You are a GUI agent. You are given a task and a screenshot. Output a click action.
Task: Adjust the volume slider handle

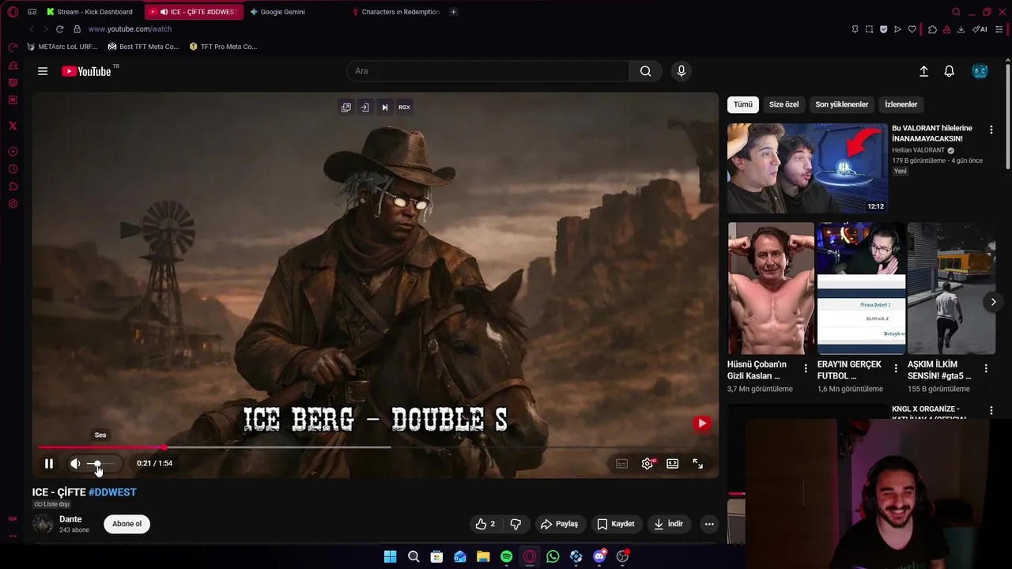(x=97, y=464)
